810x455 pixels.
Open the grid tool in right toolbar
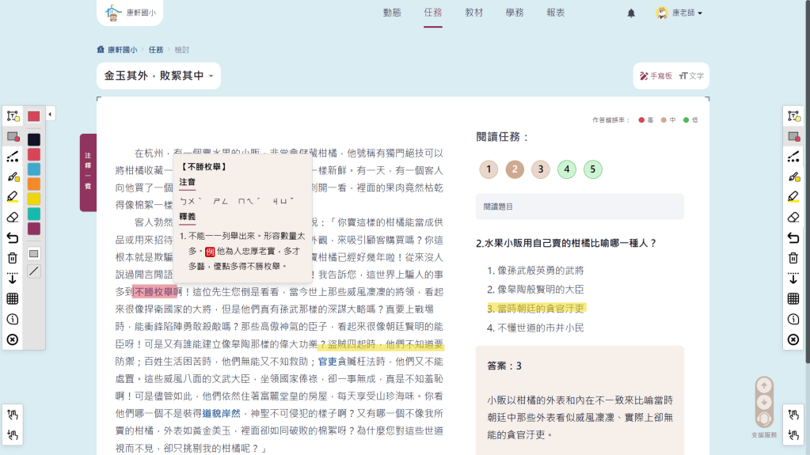[793, 298]
